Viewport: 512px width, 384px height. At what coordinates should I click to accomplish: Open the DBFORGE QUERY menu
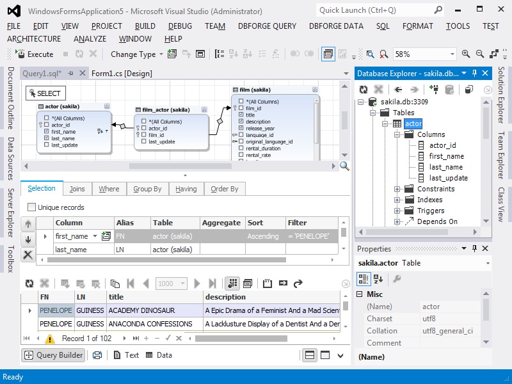coord(267,26)
